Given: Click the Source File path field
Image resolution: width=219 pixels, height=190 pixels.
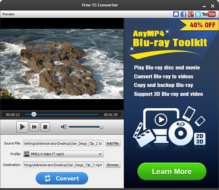Looking at the screenshot, I should (x=63, y=143).
